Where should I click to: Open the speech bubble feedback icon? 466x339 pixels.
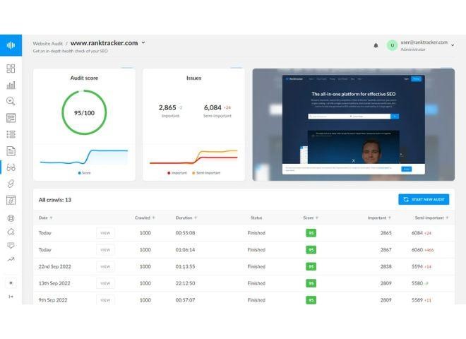11,245
